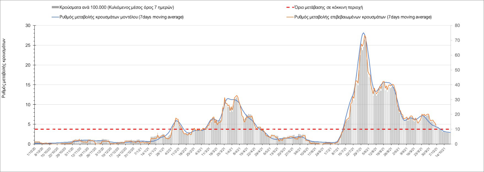This screenshot has width=484, height=172.
Task: Select legend text Ρυθμός μεταβολής κρουσμάτων μοντέλου
Action: [x=122, y=17]
